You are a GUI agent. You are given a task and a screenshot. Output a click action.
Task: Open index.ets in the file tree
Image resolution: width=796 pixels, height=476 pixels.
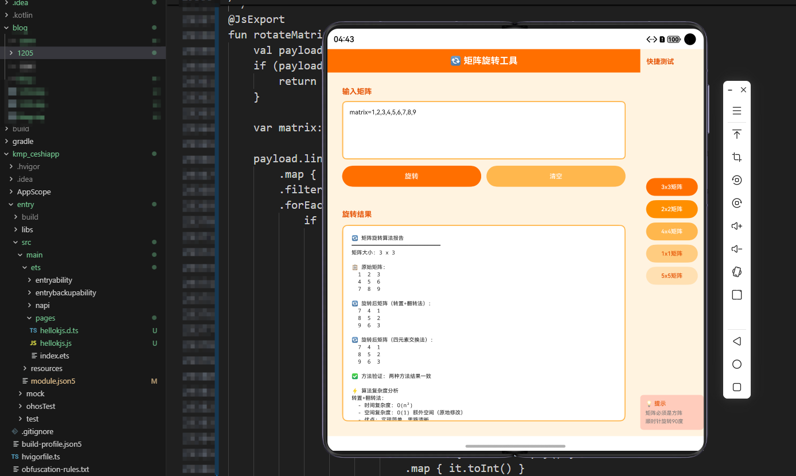point(54,356)
